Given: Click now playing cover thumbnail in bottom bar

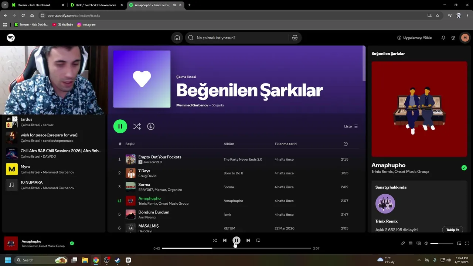Looking at the screenshot, I should [x=11, y=243].
